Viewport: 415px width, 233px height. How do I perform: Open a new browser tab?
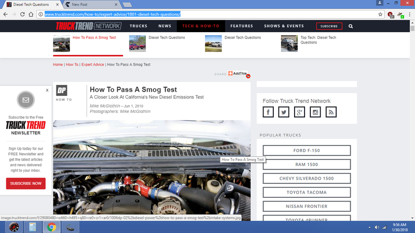[x=127, y=5]
